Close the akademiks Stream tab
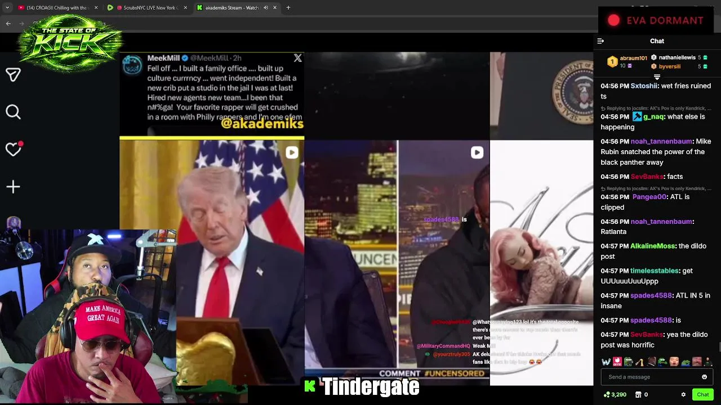Screen dimensions: 721x405 (x=275, y=8)
